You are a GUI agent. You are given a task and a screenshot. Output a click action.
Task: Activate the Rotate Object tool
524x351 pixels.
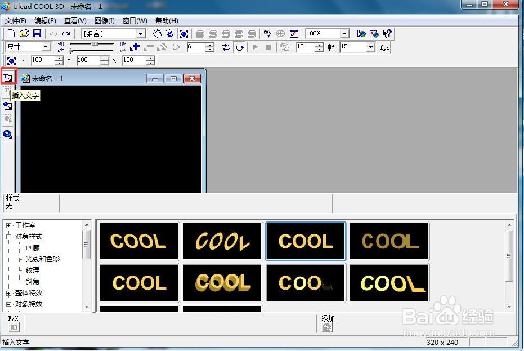click(x=171, y=33)
